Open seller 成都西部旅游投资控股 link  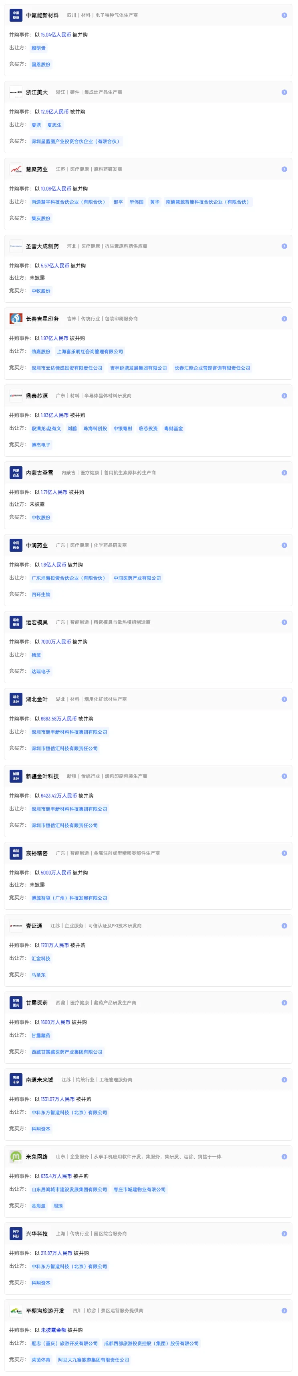click(151, 1343)
